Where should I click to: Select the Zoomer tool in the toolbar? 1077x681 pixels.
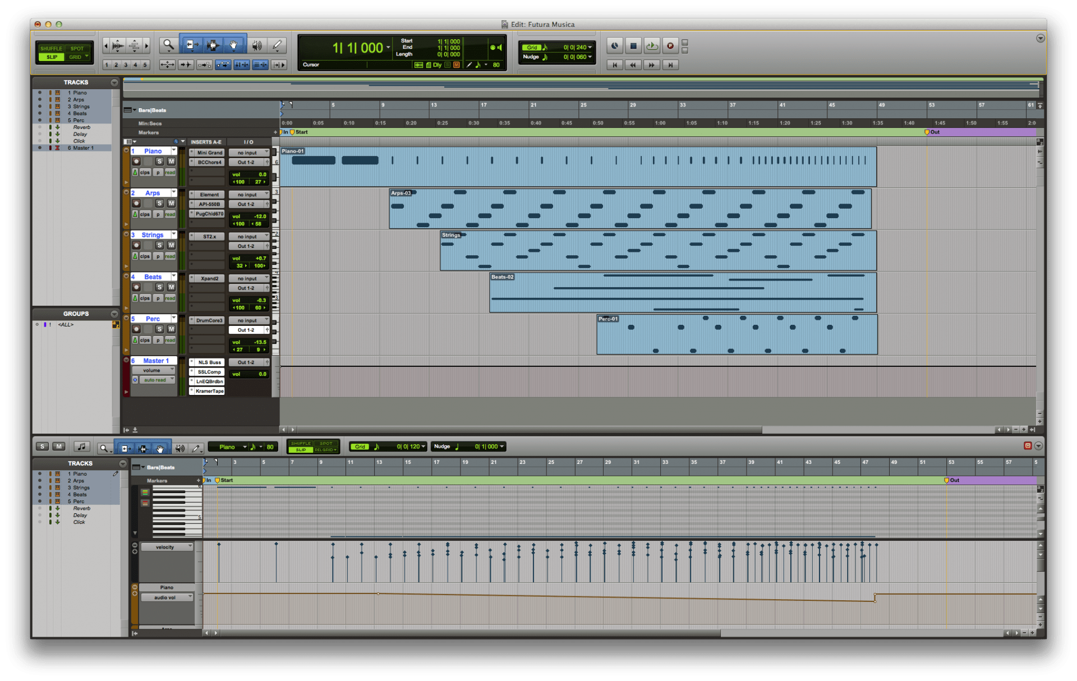click(x=168, y=45)
